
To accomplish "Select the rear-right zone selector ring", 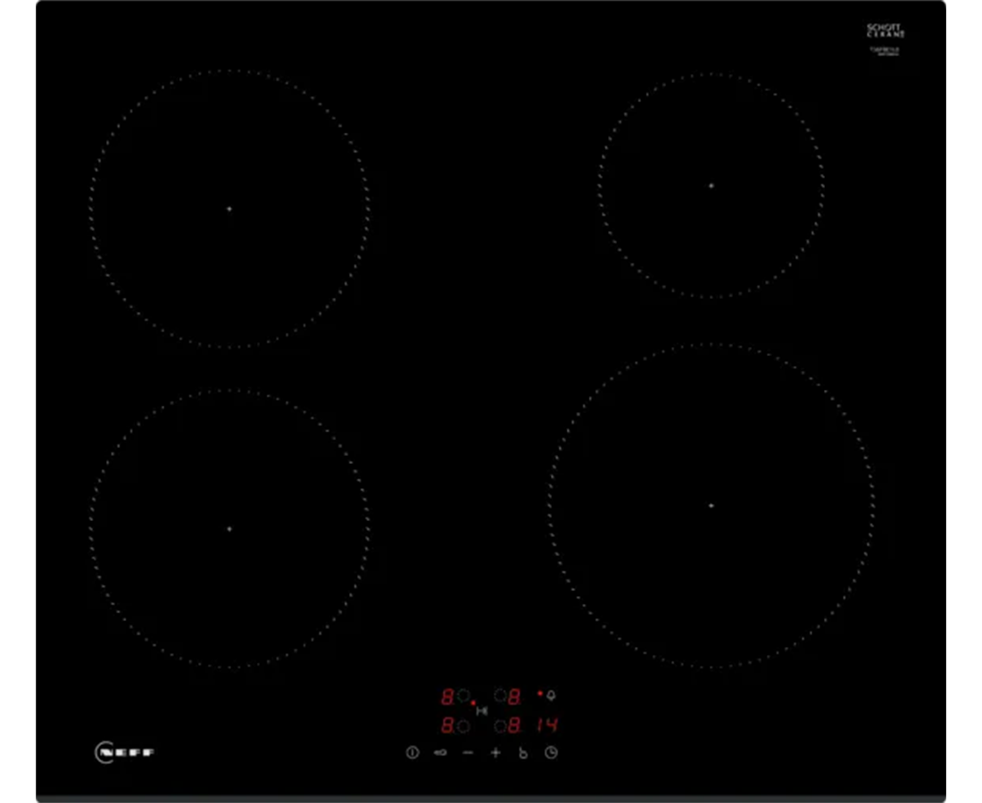I will [x=501, y=696].
